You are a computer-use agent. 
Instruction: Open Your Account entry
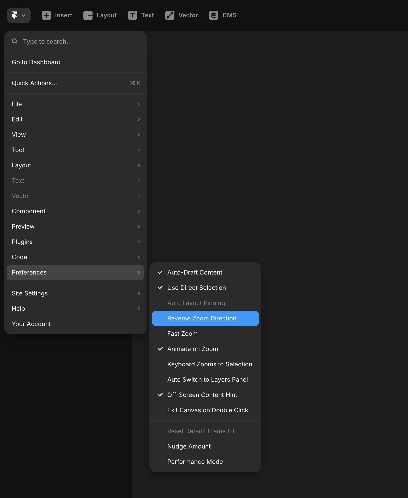tap(75, 324)
